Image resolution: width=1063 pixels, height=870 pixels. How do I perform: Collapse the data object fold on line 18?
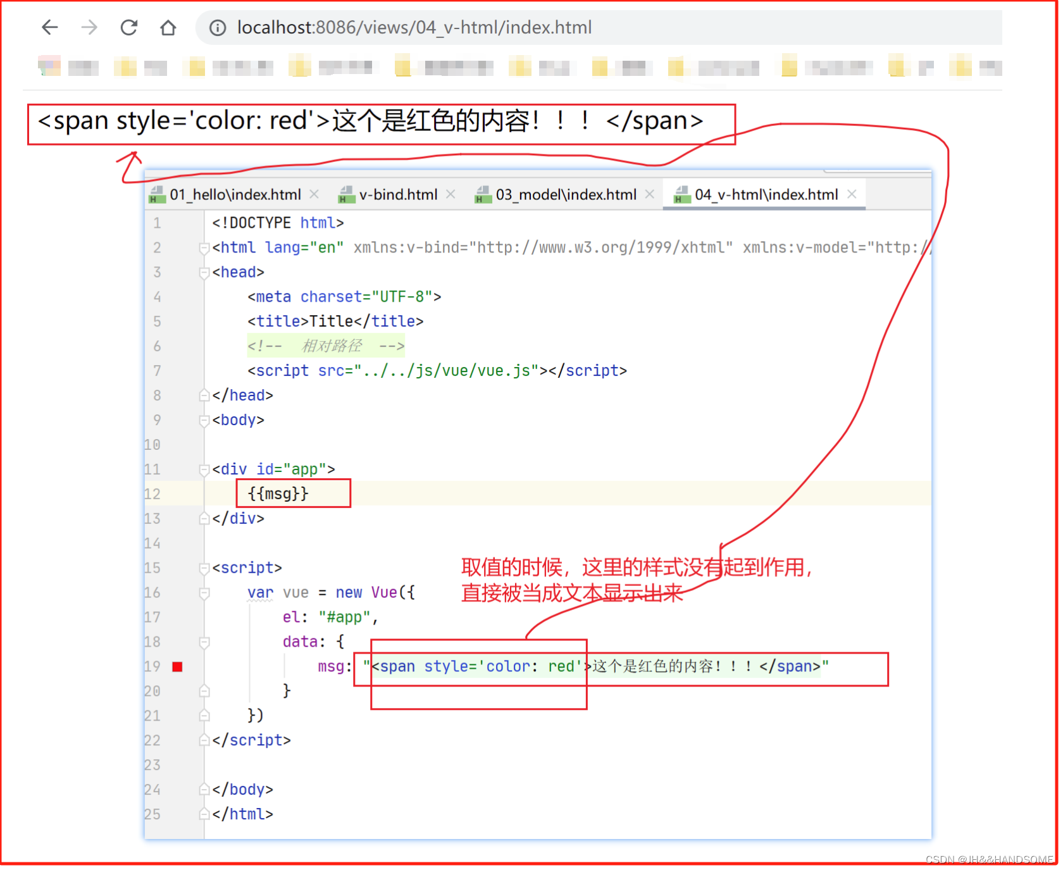(204, 642)
